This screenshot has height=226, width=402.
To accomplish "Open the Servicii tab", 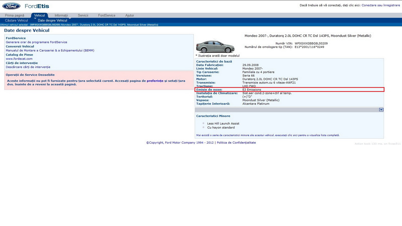I will pos(83,15).
